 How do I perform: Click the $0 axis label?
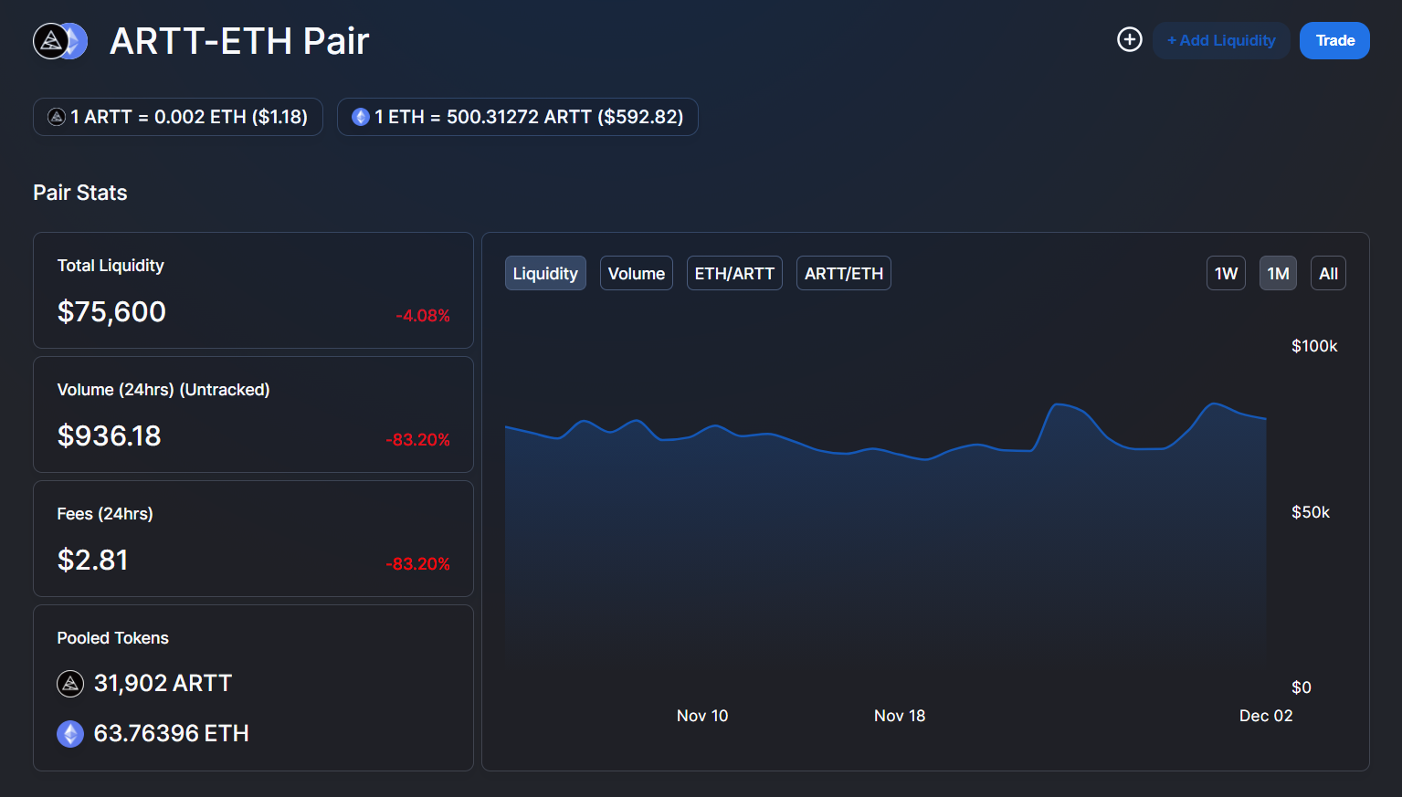coord(1302,687)
